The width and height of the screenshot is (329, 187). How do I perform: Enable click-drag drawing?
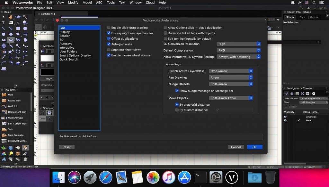109,28
